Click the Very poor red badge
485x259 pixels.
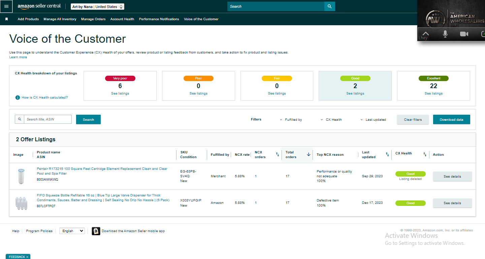pyautogui.click(x=120, y=78)
